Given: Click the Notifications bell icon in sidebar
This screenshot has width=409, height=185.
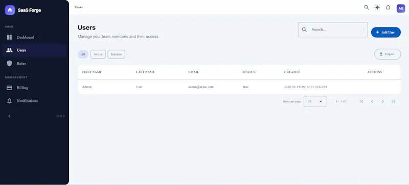Looking at the screenshot, I should pyautogui.click(x=9, y=101).
